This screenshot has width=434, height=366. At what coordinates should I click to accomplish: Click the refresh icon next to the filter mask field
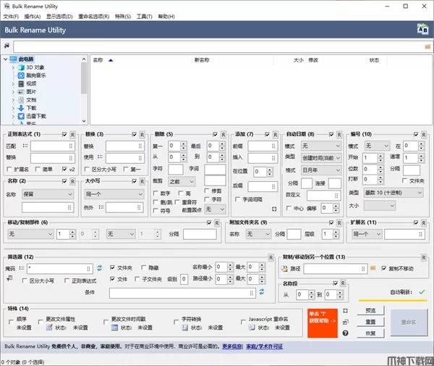coord(100,268)
